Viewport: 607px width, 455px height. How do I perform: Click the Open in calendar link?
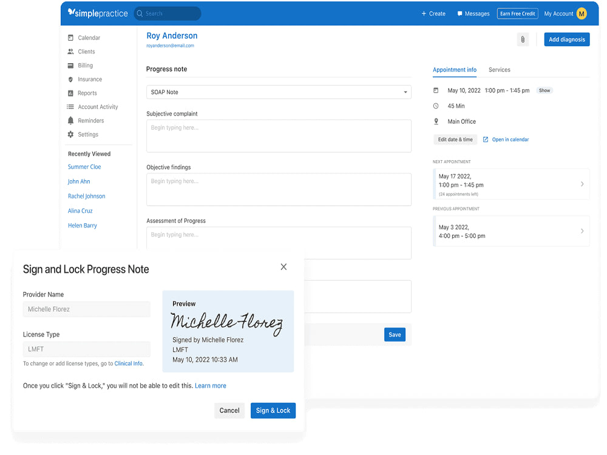(x=510, y=140)
